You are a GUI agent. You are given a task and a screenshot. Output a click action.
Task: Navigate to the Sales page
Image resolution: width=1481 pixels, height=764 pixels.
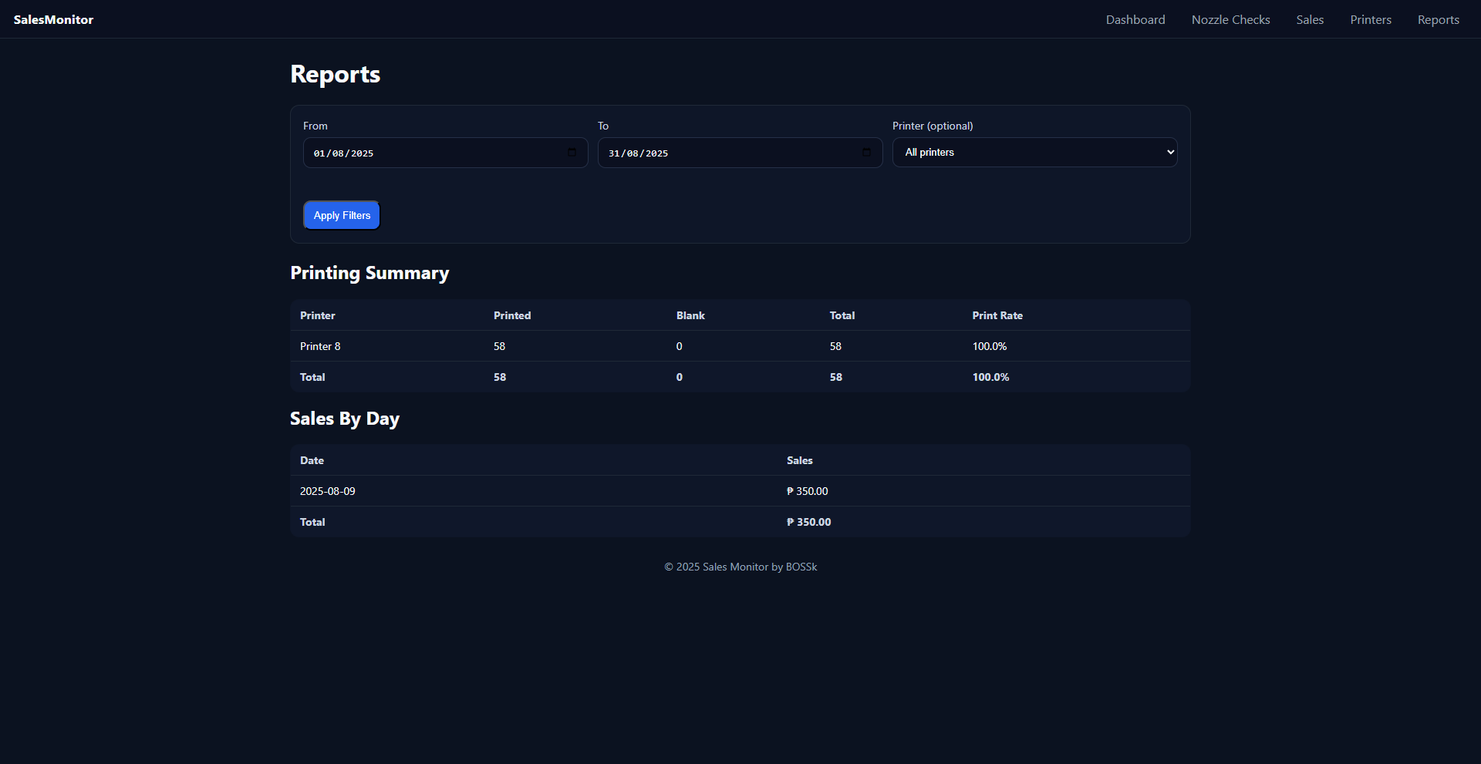click(x=1310, y=20)
